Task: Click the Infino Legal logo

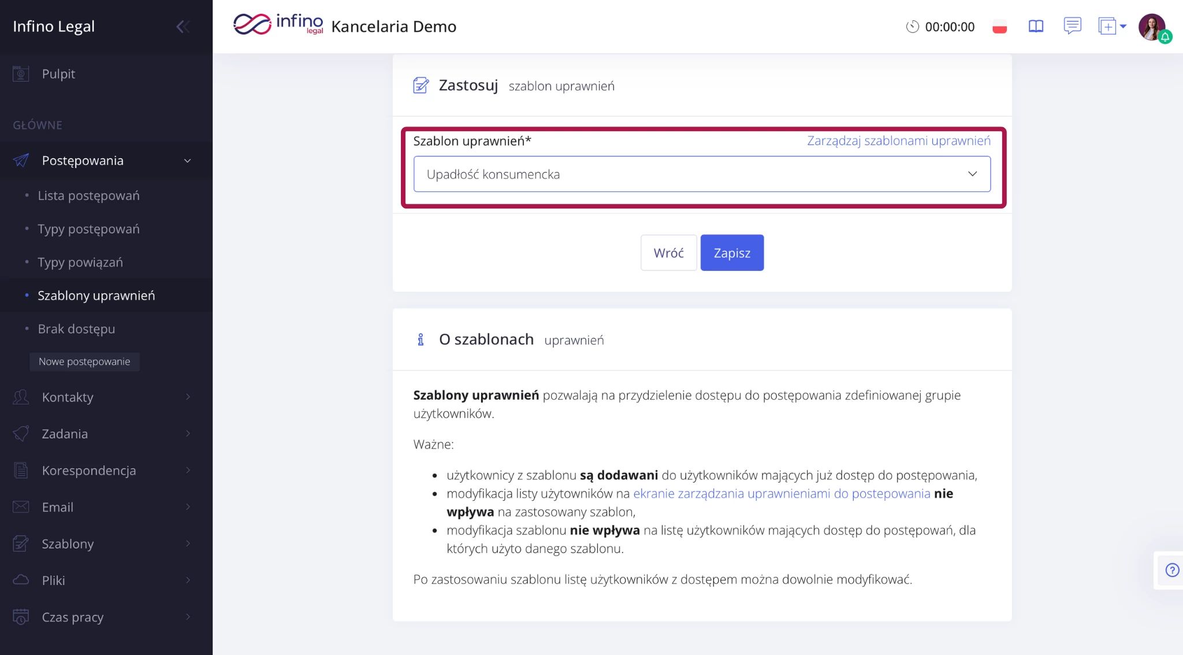Action: (x=278, y=25)
